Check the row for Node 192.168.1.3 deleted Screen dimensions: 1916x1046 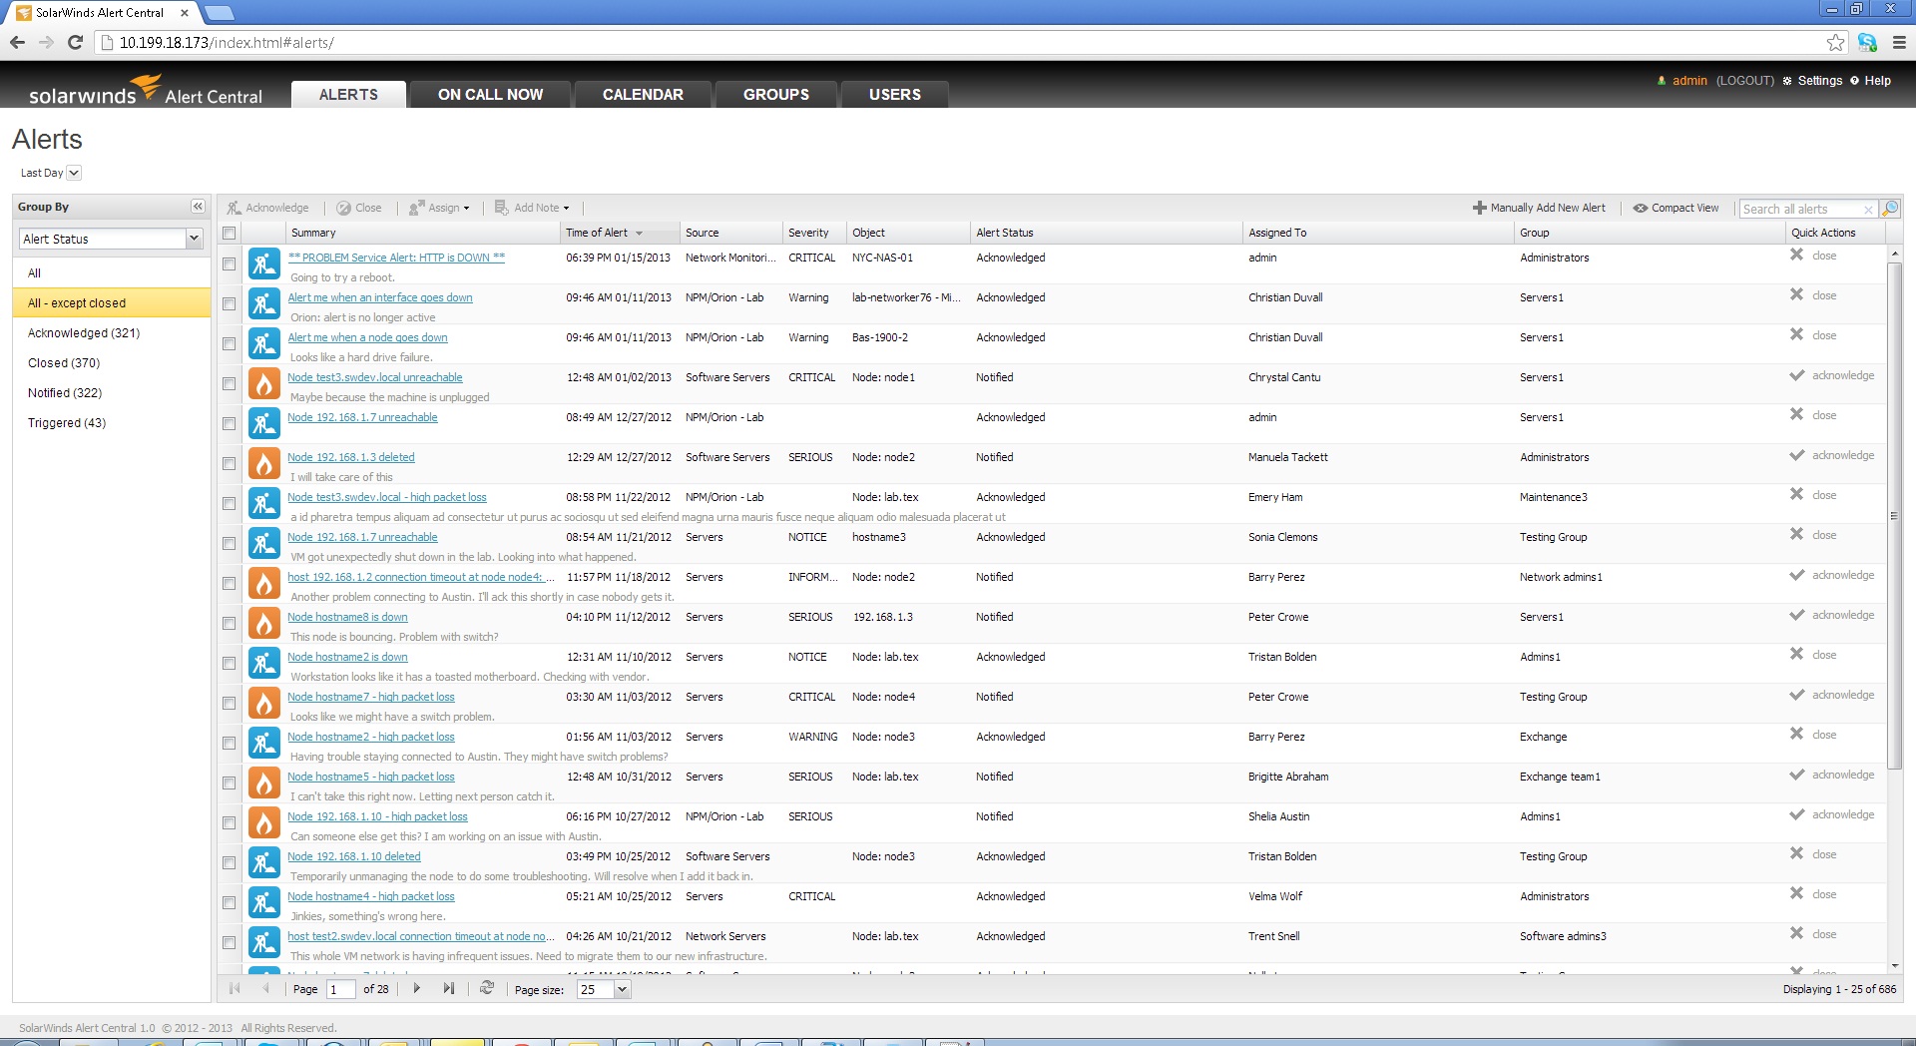(x=229, y=462)
